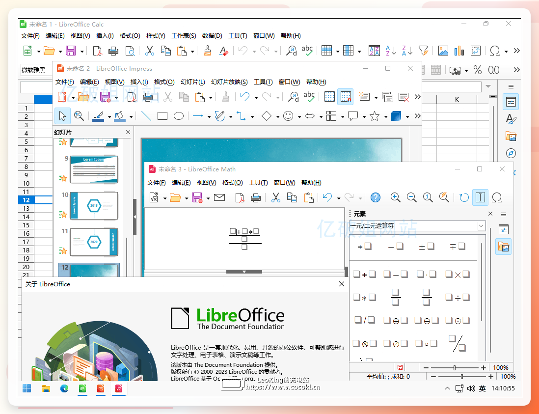Open 工作表(S) menu in Calc
539x414 pixels.
tap(184, 36)
